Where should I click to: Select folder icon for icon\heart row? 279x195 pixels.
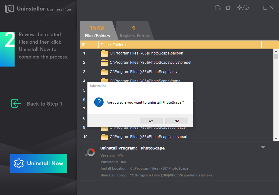click(x=104, y=137)
